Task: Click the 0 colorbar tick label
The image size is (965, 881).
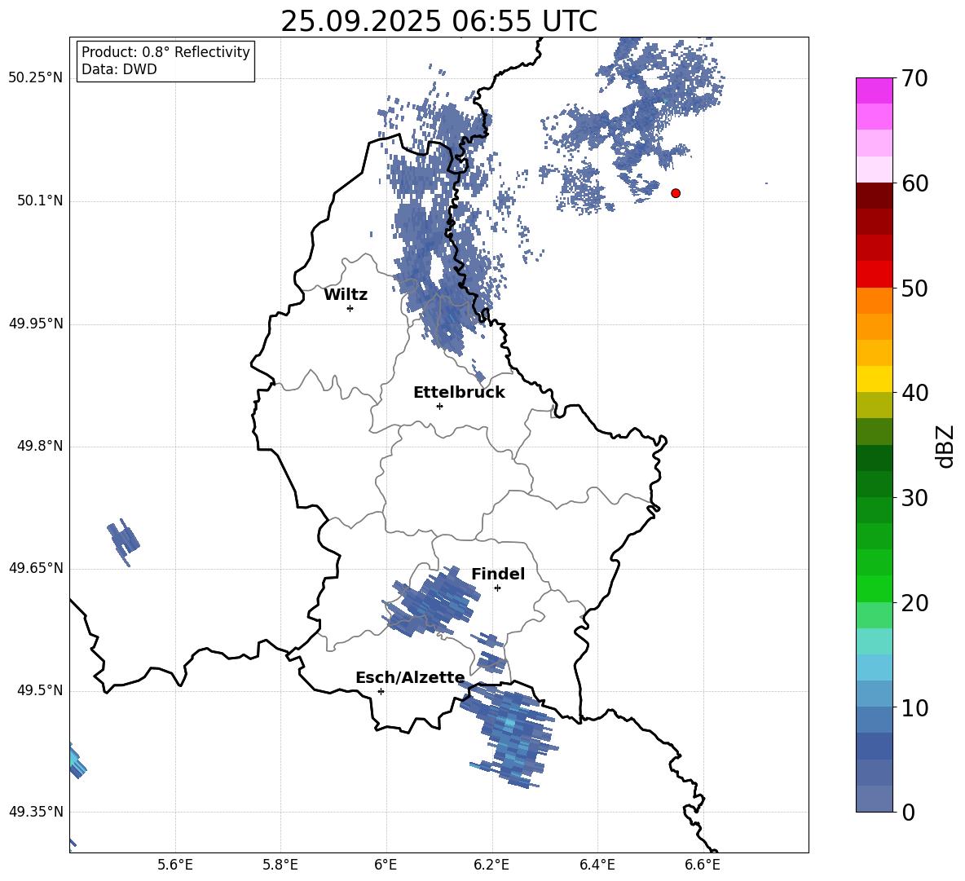Action: [908, 812]
